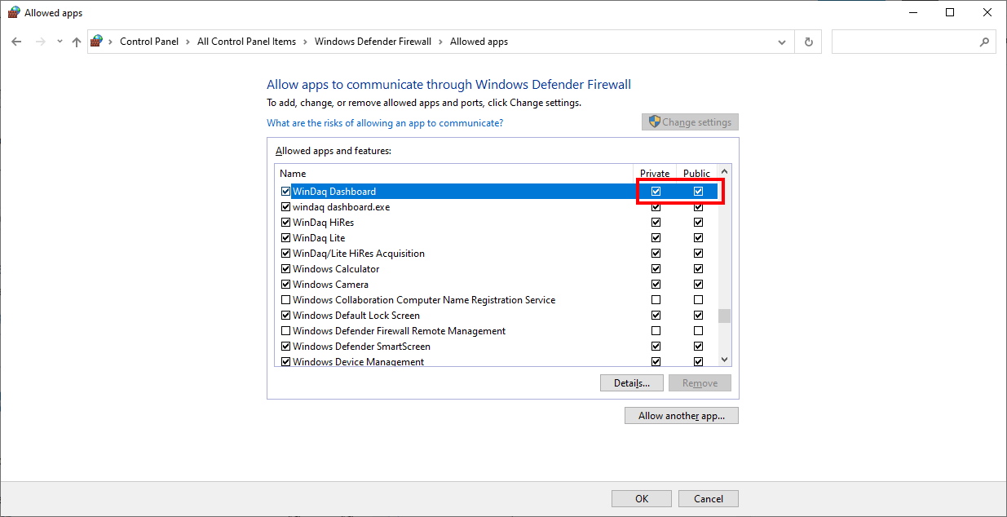The image size is (1007, 517).
Task: Toggle Private checkbox for Windows Default Lock Screen
Action: [656, 316]
